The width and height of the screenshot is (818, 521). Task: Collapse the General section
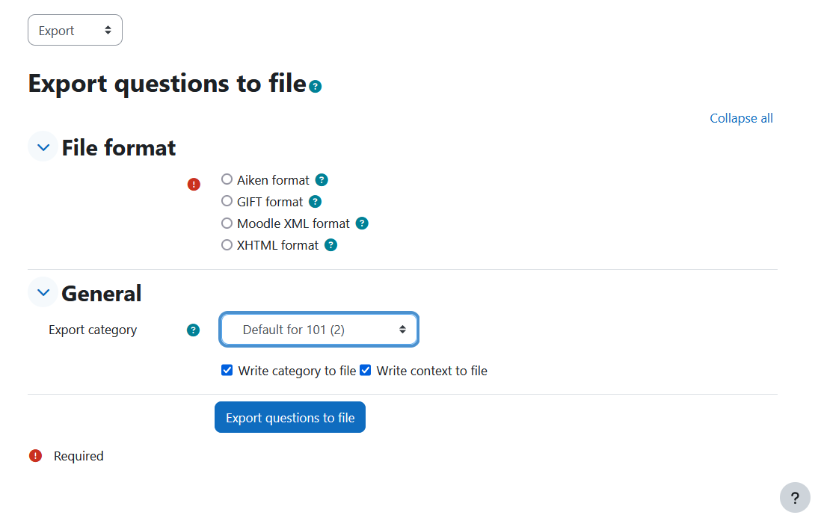[x=43, y=292]
